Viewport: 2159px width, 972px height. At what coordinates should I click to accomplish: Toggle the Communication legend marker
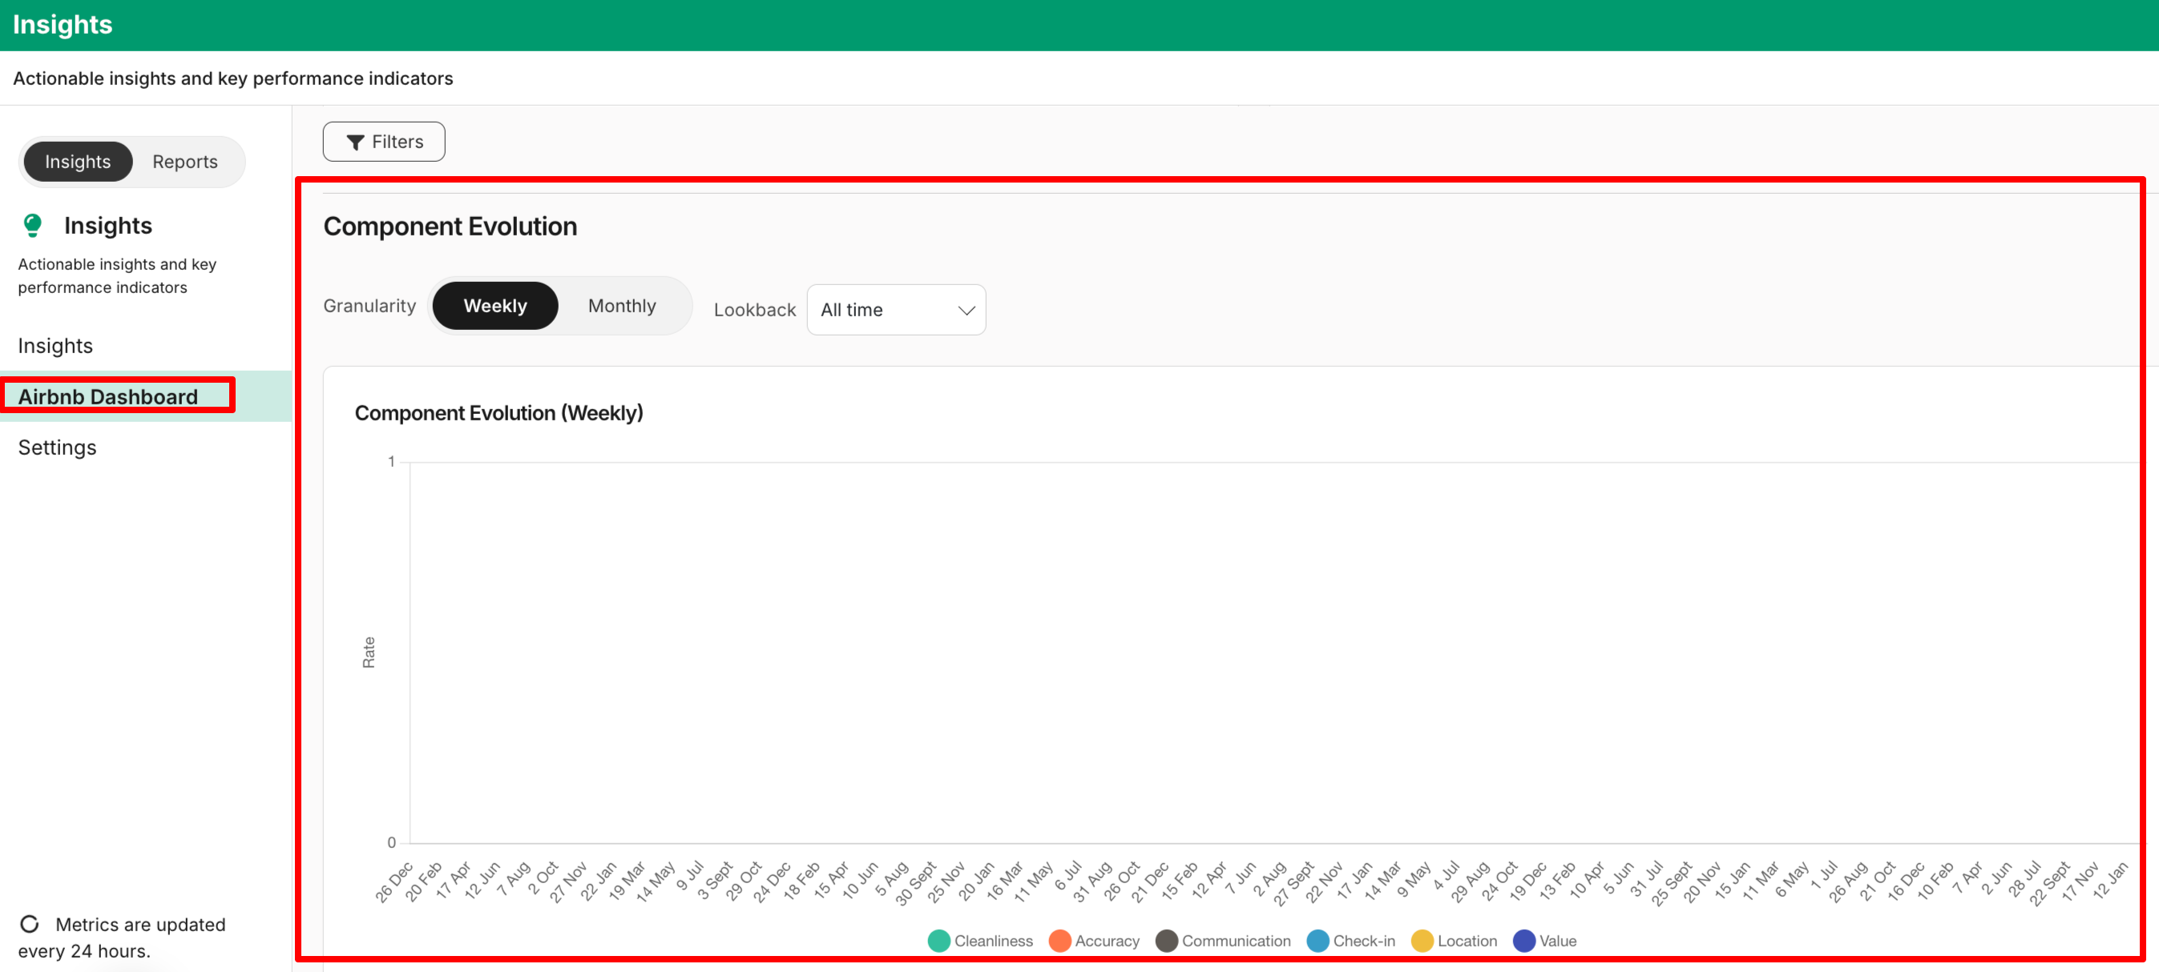click(x=1166, y=940)
